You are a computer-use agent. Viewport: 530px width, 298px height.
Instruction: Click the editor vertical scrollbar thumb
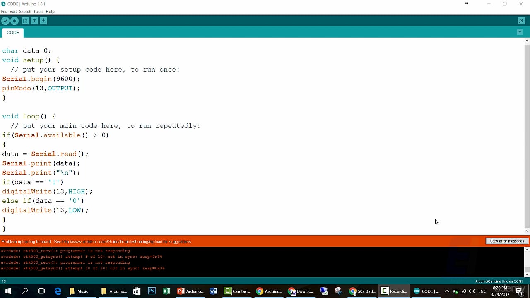[527, 136]
